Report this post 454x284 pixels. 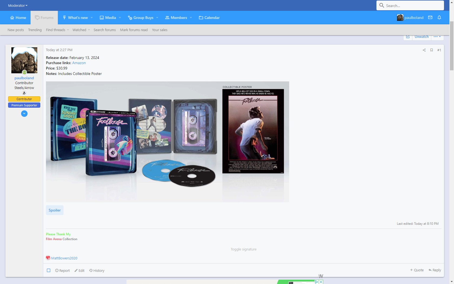click(62, 270)
